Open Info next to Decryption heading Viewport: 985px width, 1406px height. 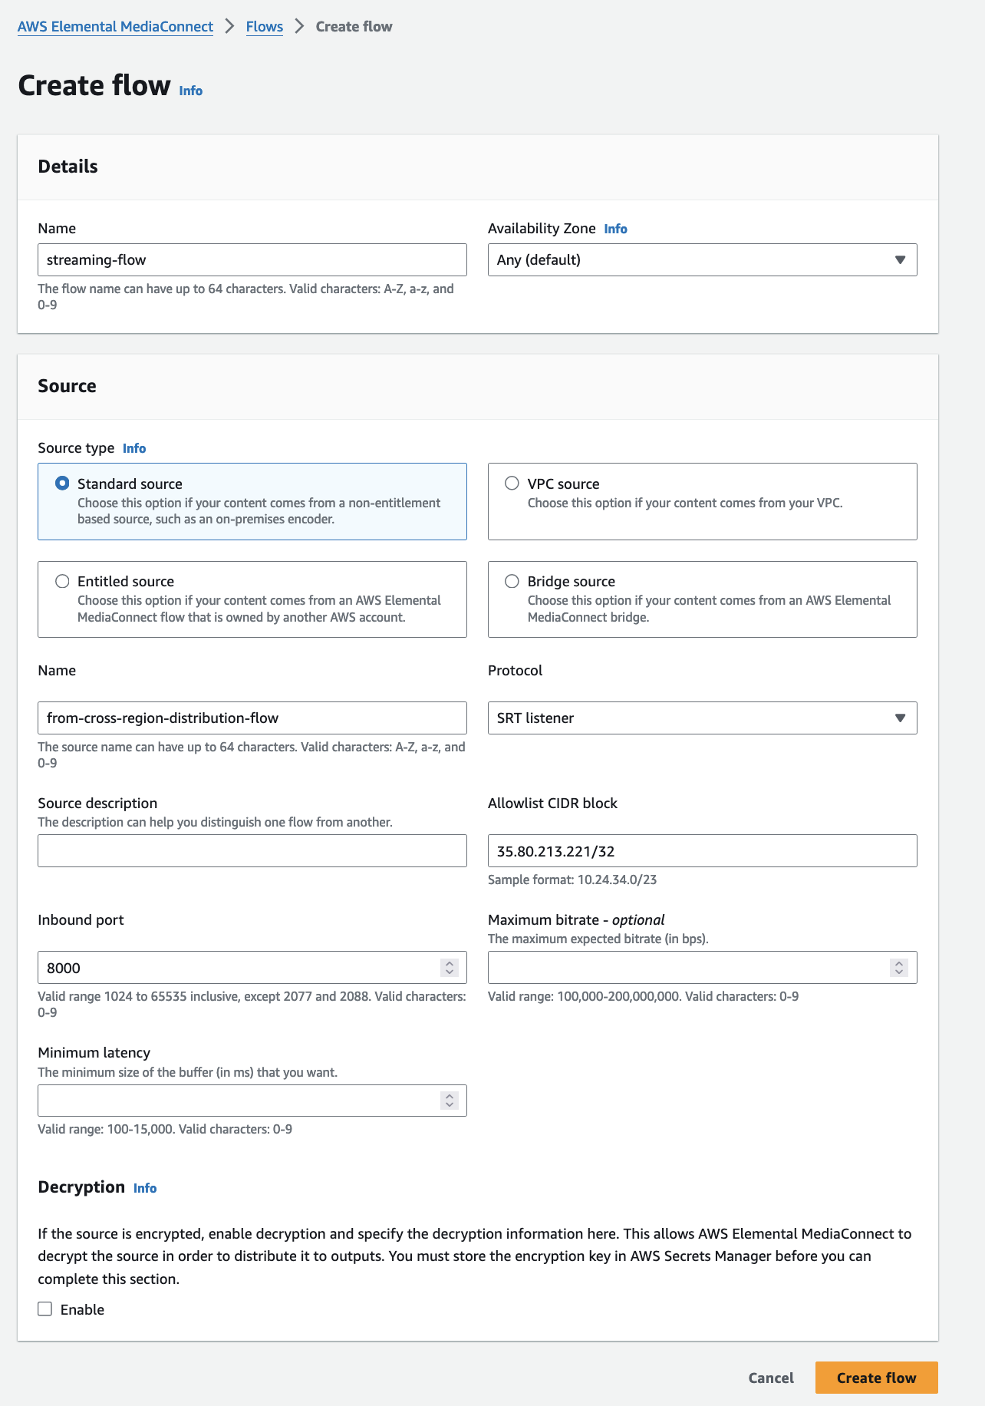tap(145, 1188)
